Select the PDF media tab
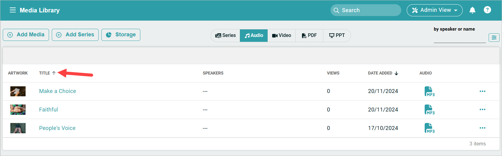This screenshot has width=502, height=156. coord(309,35)
